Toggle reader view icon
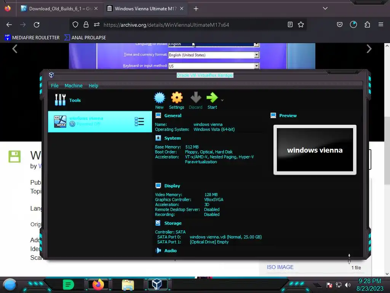Image resolution: width=390 pixels, height=293 pixels. (290, 25)
